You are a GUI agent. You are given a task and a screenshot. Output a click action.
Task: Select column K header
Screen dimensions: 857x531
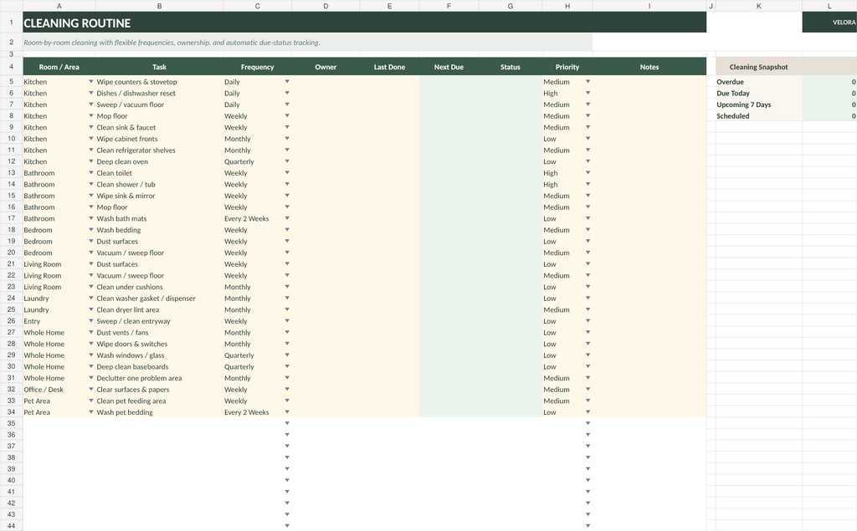tap(758, 6)
